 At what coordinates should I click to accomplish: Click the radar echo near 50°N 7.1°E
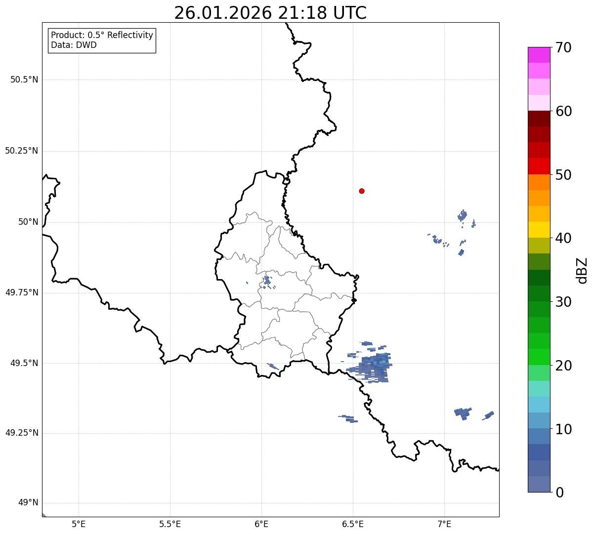(x=463, y=215)
